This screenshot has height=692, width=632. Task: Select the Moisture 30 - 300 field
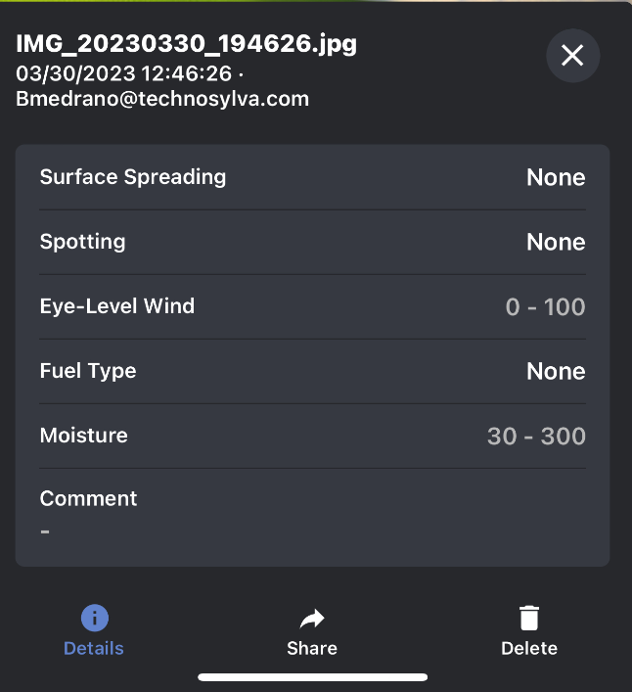[x=536, y=436]
